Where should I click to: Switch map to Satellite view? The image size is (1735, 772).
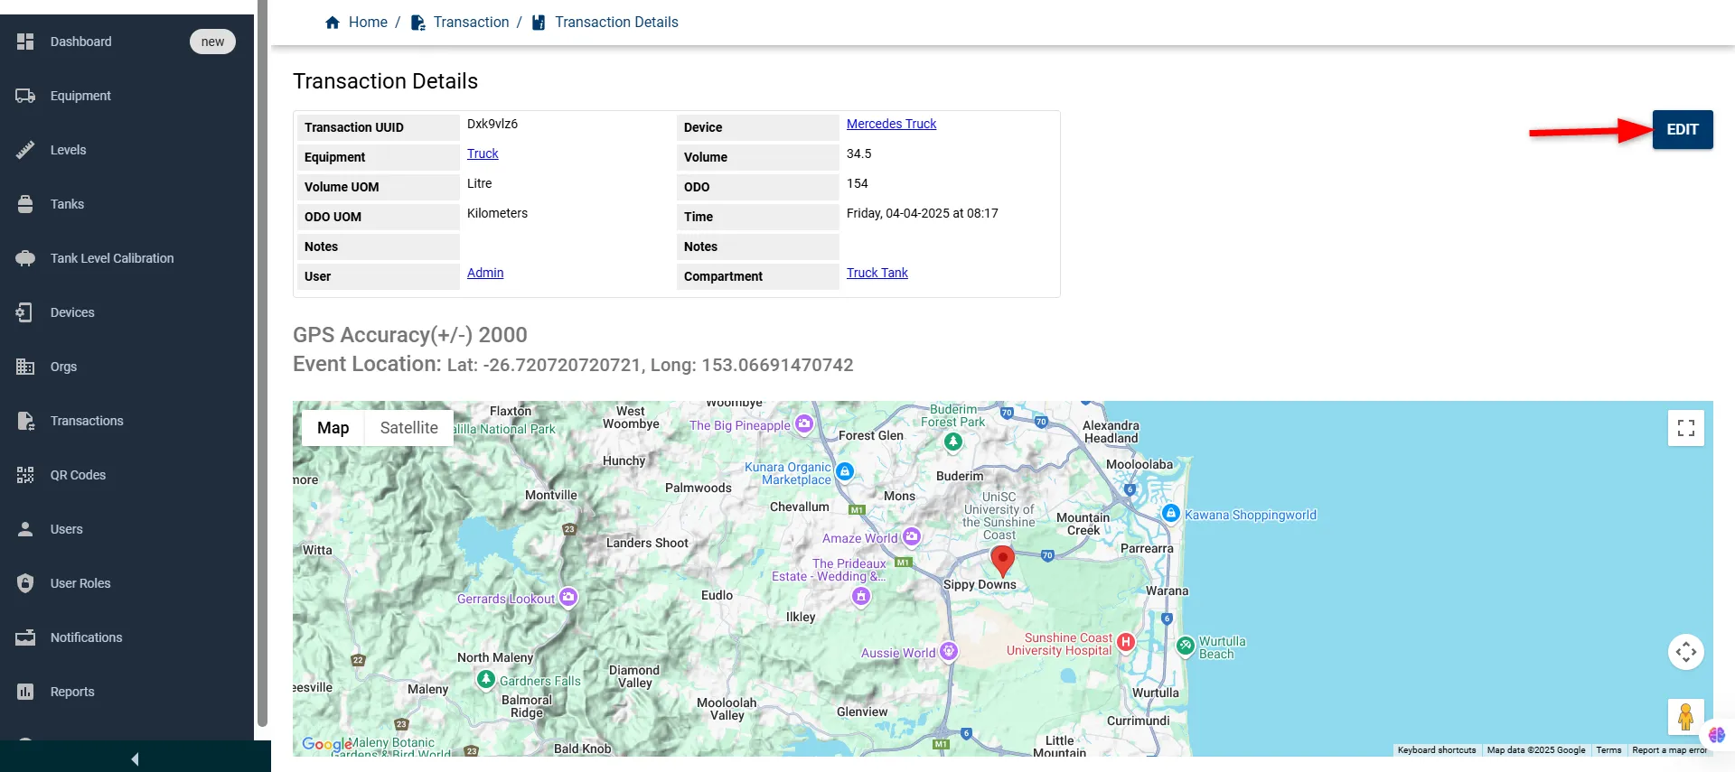pyautogui.click(x=408, y=428)
